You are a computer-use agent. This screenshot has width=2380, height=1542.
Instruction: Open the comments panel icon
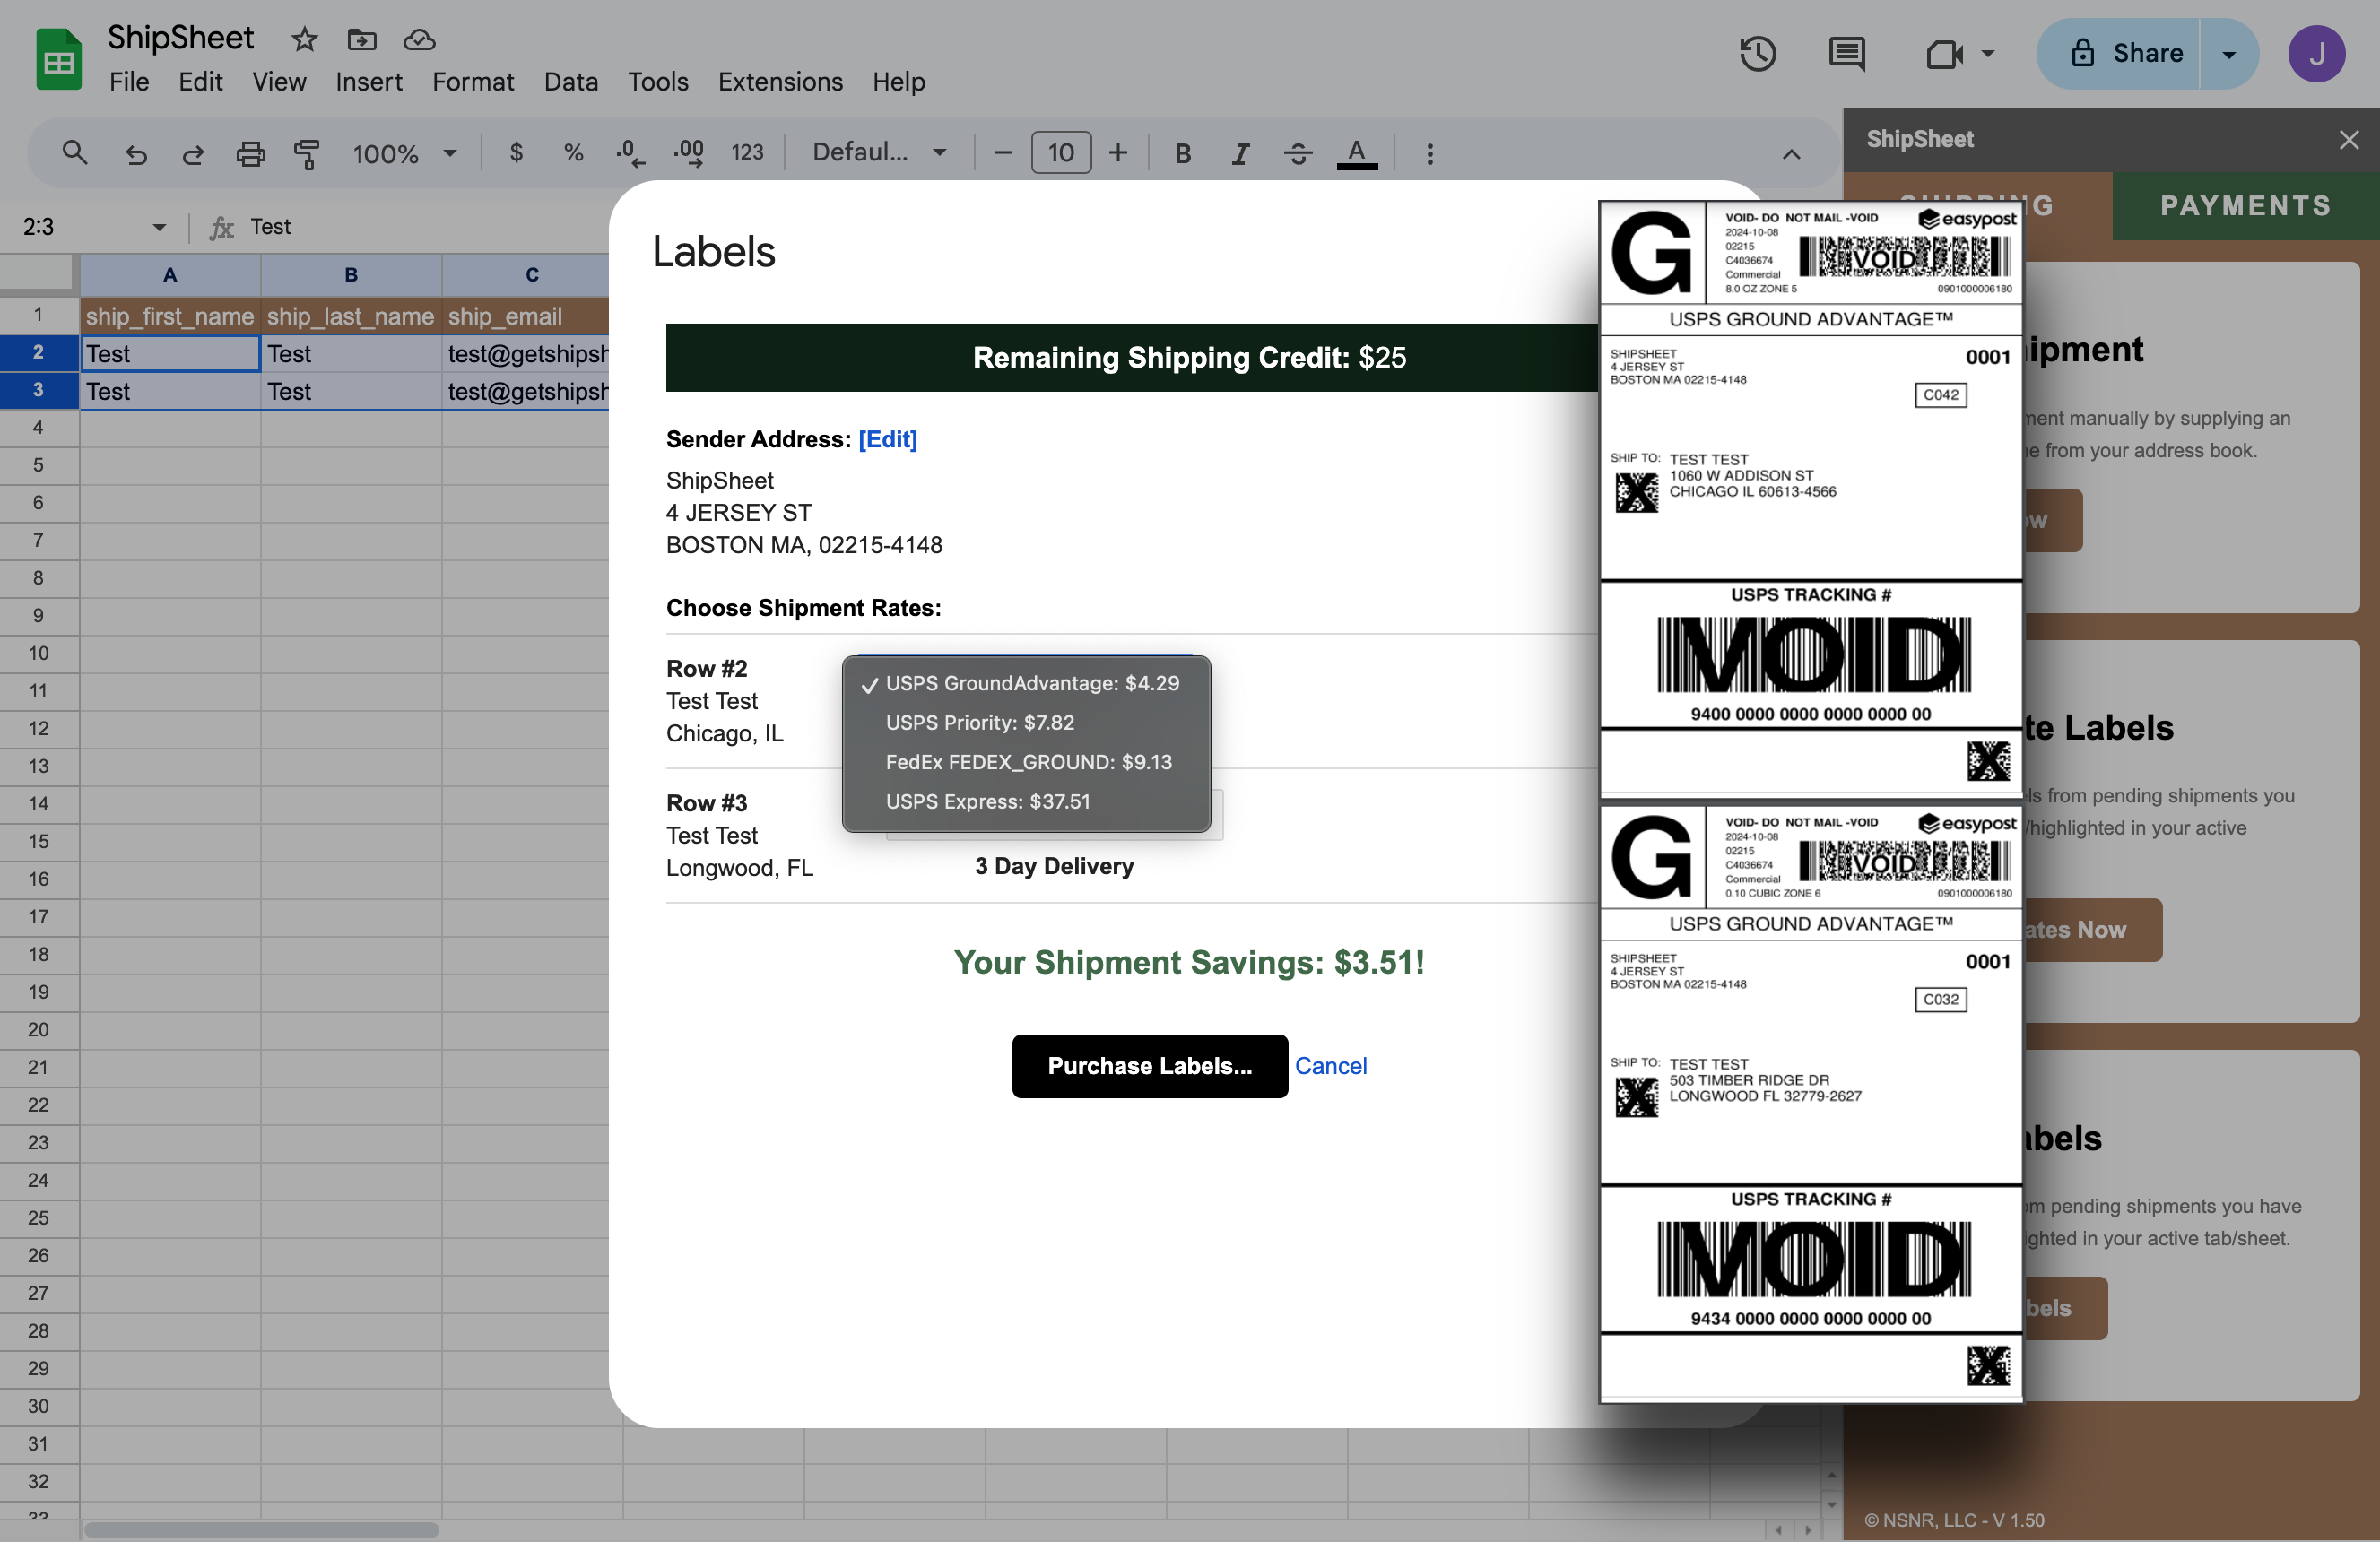1846,54
